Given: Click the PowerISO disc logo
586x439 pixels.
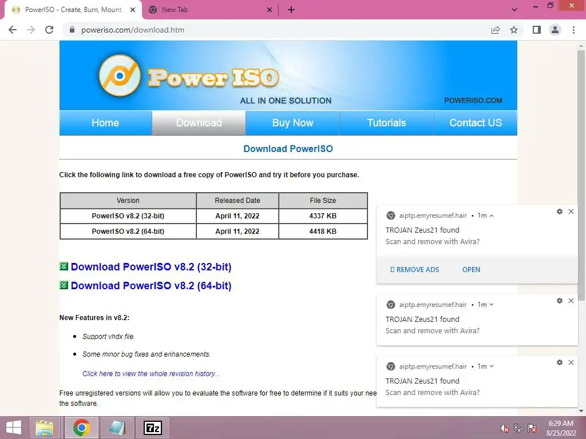Looking at the screenshot, I should [120, 75].
